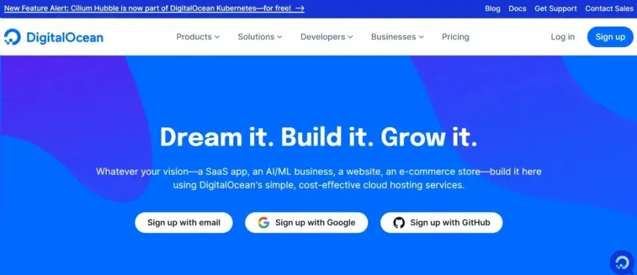637x275 pixels.
Task: Expand the Solutions dropdown chevron
Action: point(279,37)
